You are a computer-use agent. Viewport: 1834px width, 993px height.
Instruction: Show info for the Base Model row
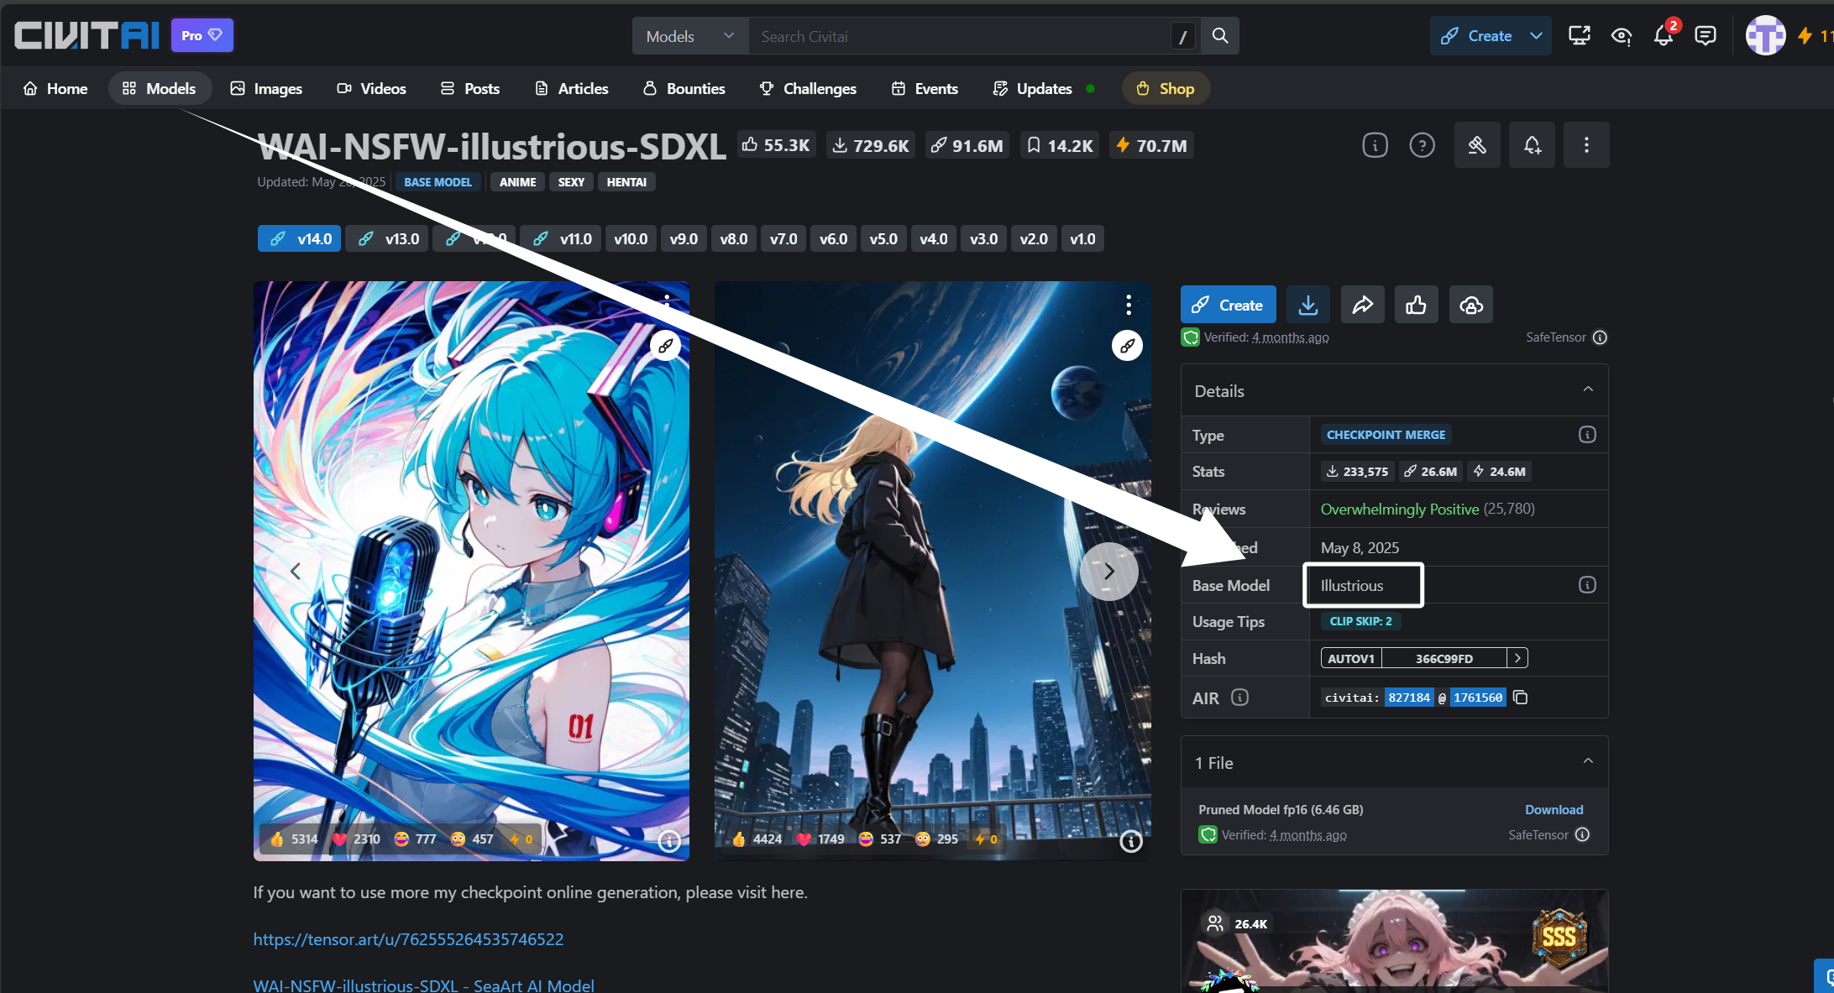(x=1586, y=585)
